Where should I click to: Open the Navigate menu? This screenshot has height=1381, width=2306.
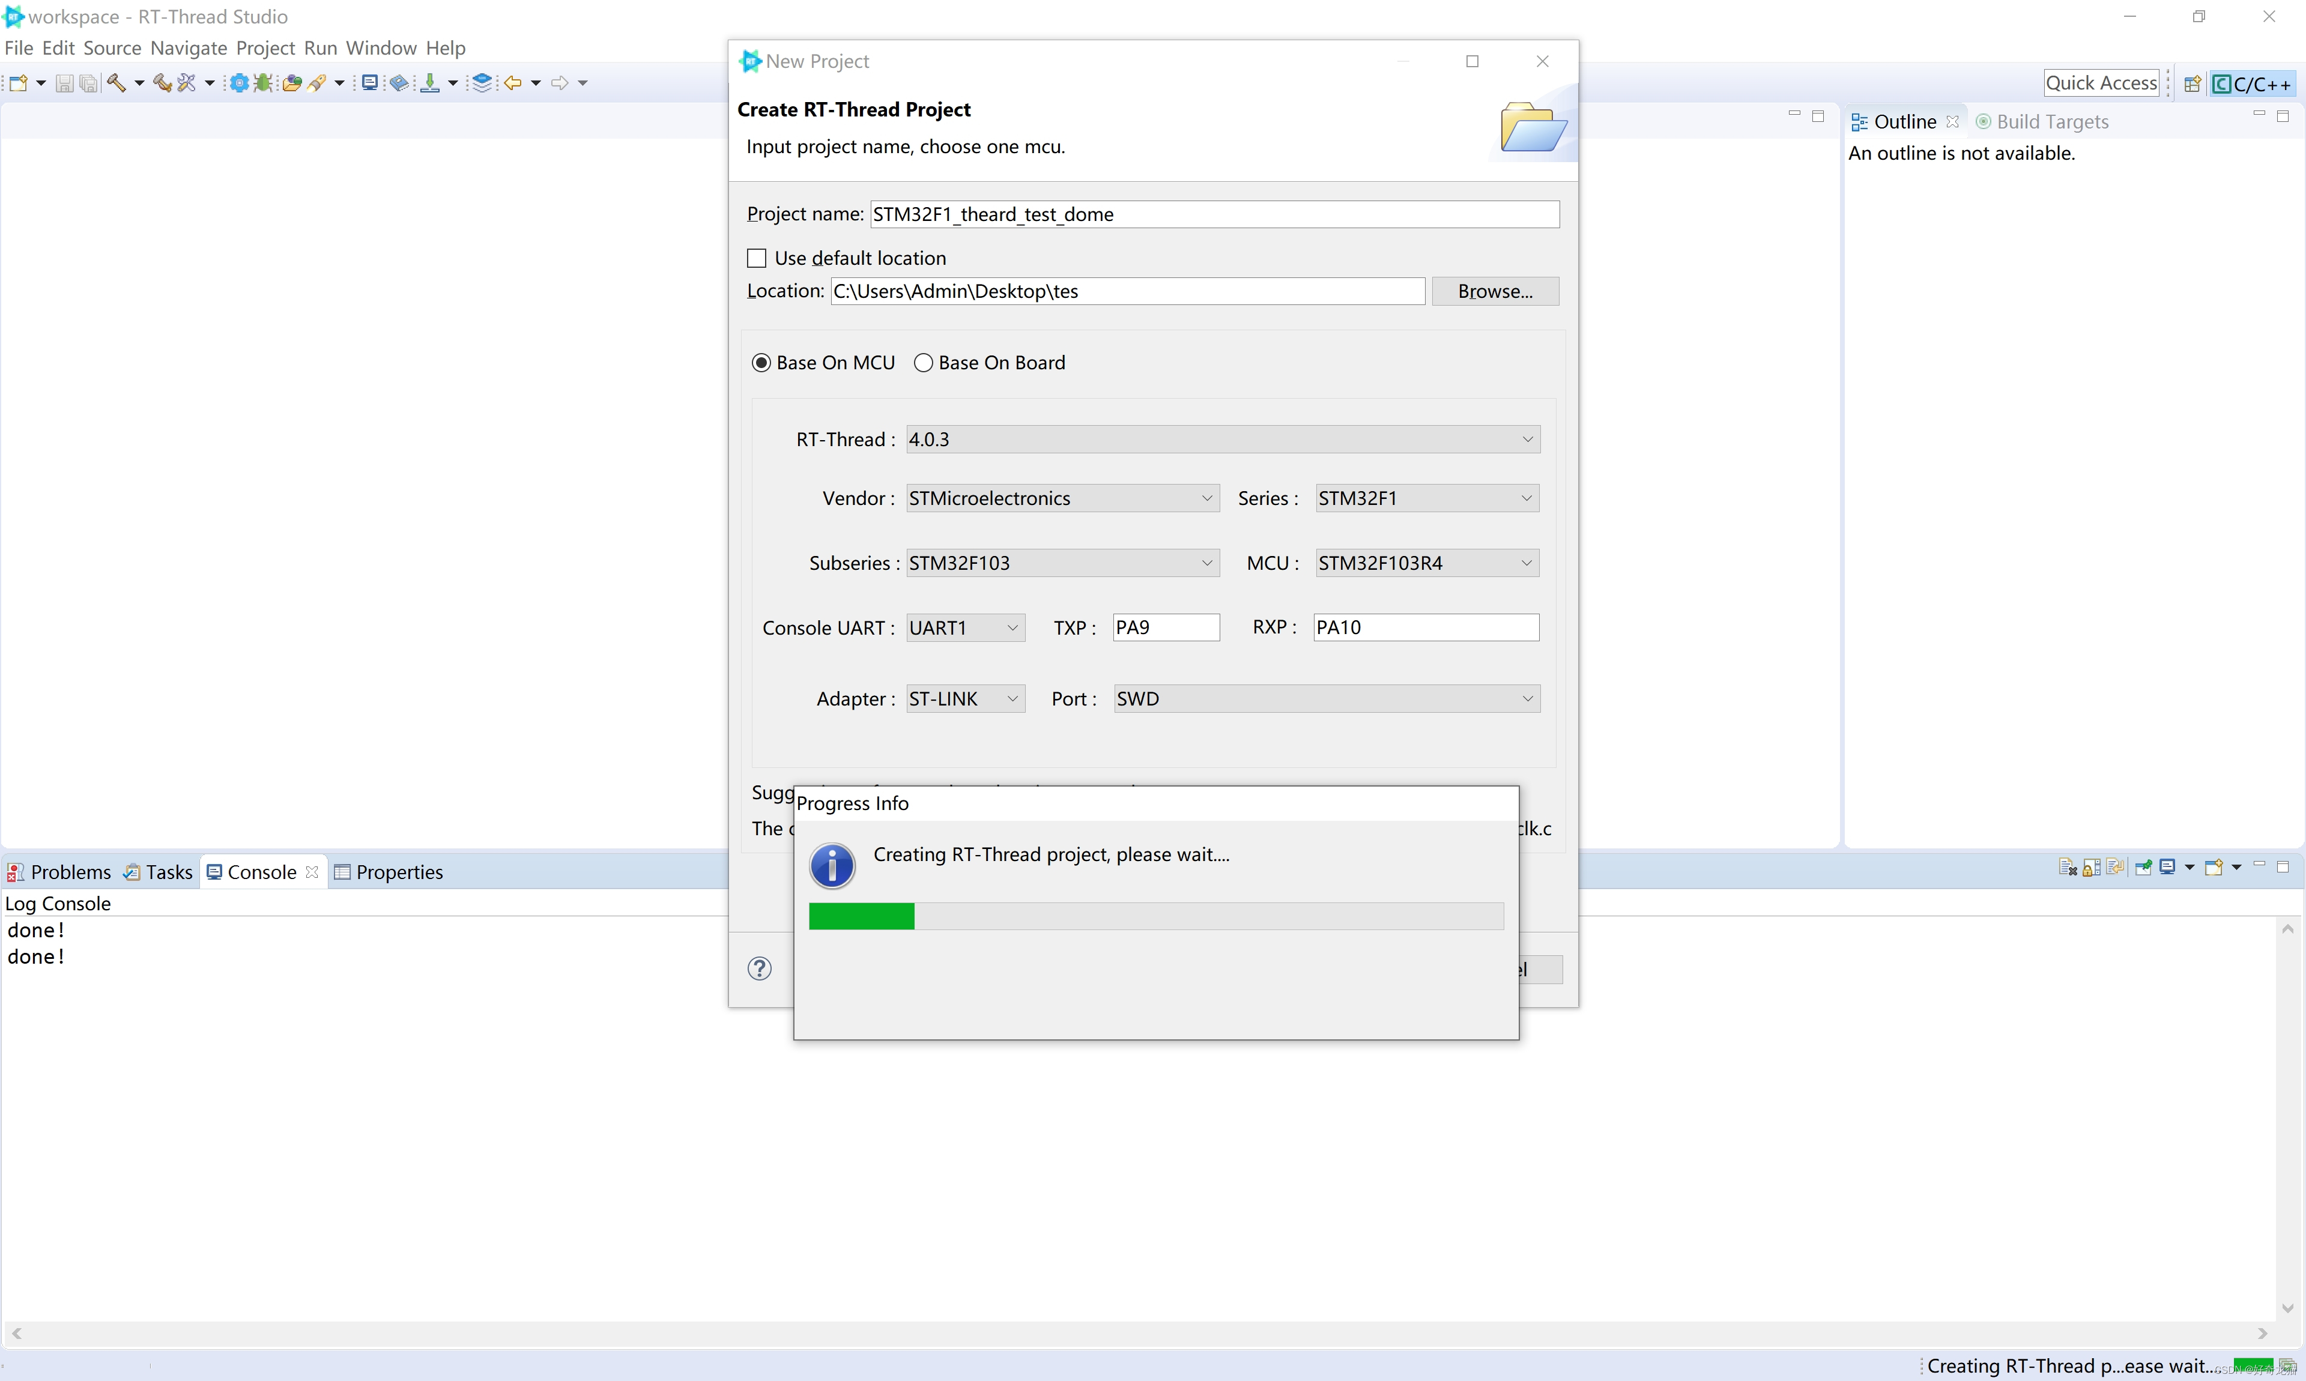[x=188, y=47]
